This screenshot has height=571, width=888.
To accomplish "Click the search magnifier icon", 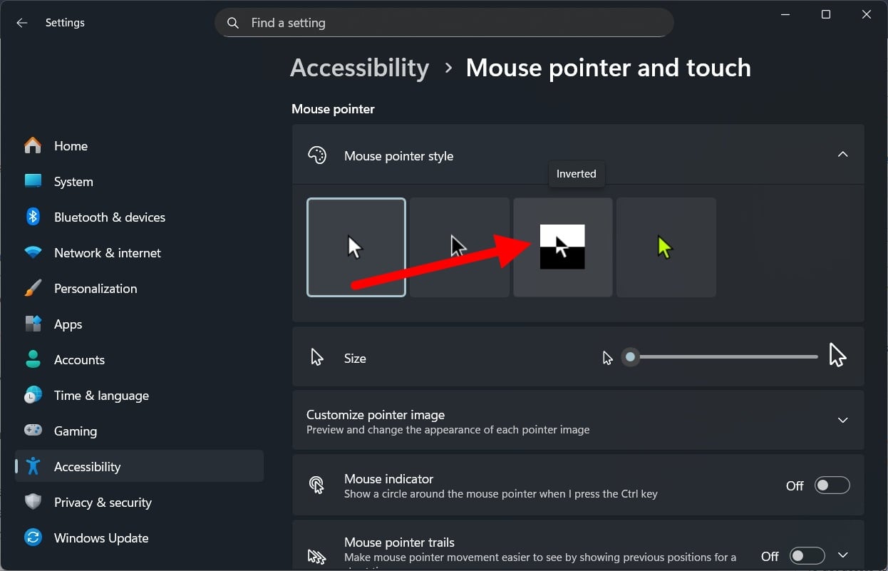I will pyautogui.click(x=232, y=22).
